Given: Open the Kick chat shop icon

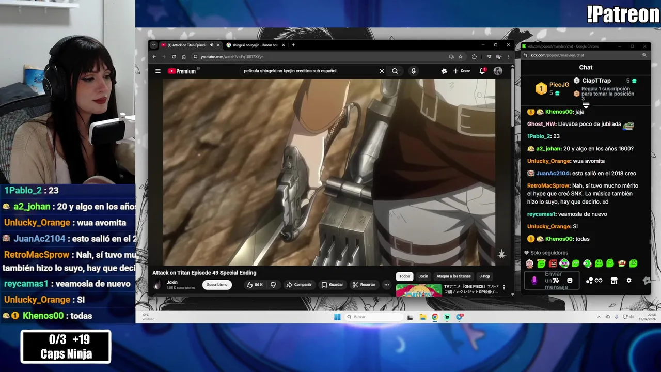Looking at the screenshot, I should [614, 281].
